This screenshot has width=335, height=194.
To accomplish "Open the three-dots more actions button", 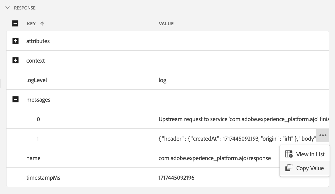I will click(x=323, y=135).
